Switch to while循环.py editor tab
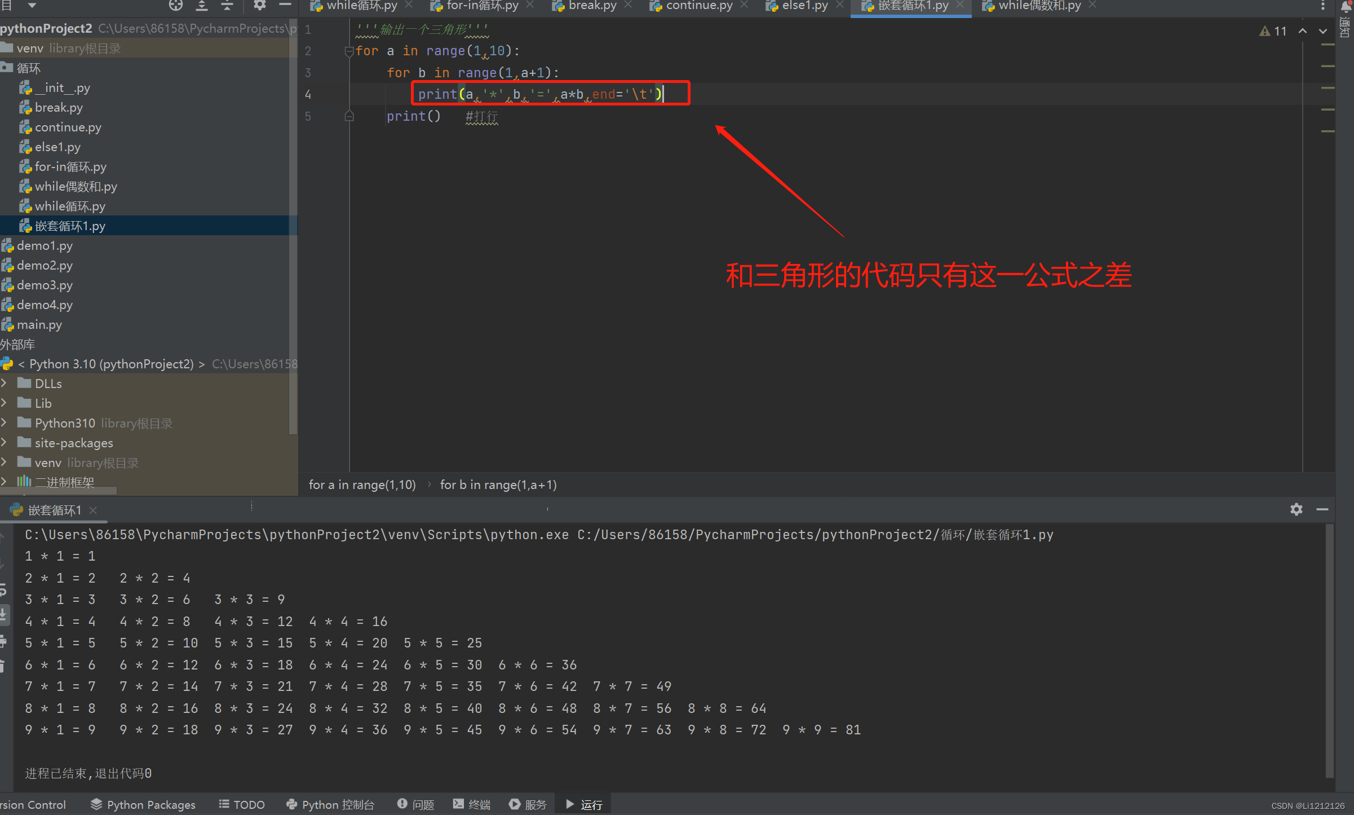This screenshot has width=1354, height=815. [x=361, y=6]
